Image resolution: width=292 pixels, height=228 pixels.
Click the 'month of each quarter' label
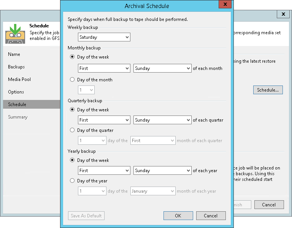(x=200, y=141)
